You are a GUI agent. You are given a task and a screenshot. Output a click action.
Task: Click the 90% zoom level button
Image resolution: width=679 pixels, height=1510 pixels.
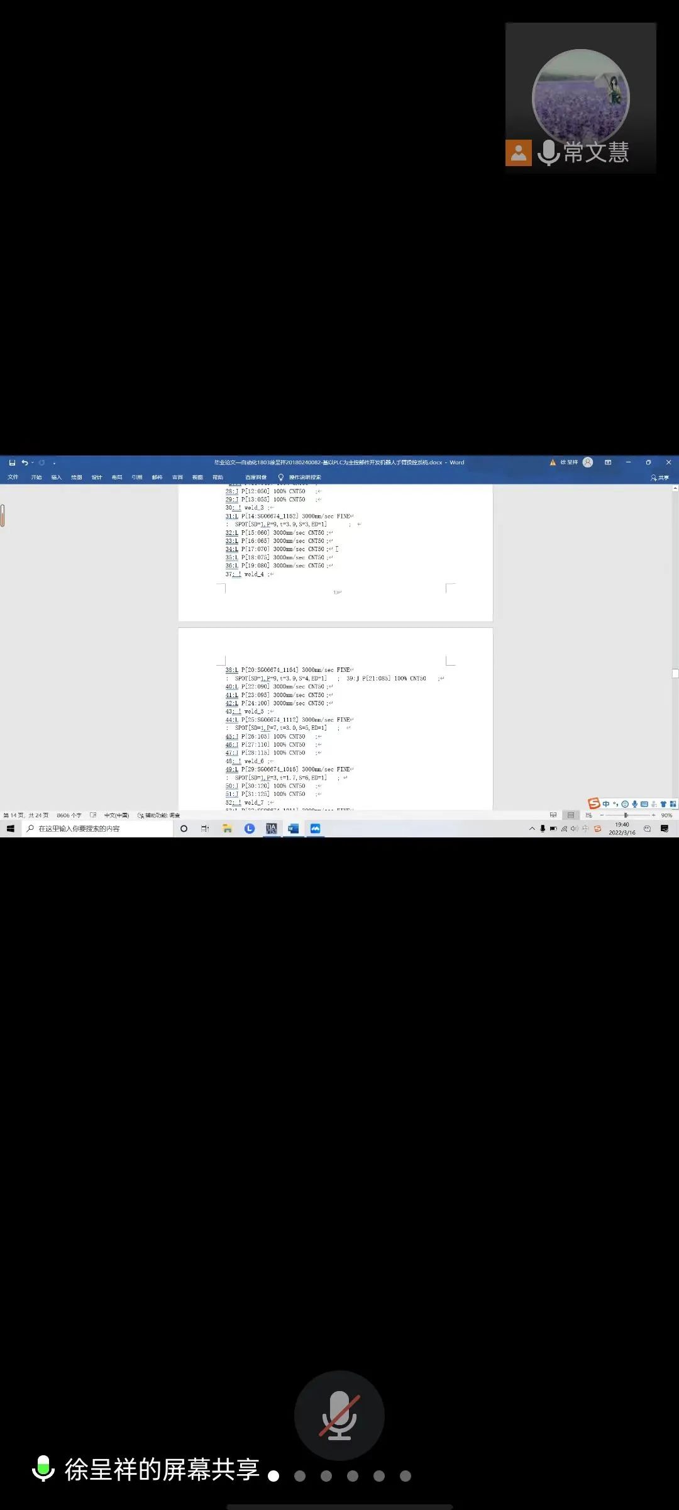click(666, 815)
